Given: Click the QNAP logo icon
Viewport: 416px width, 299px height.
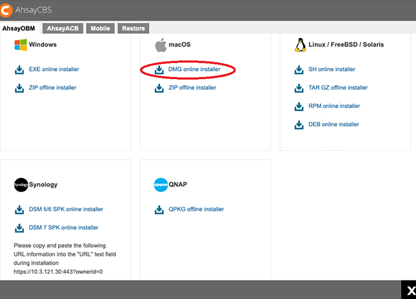Looking at the screenshot, I should (x=160, y=185).
